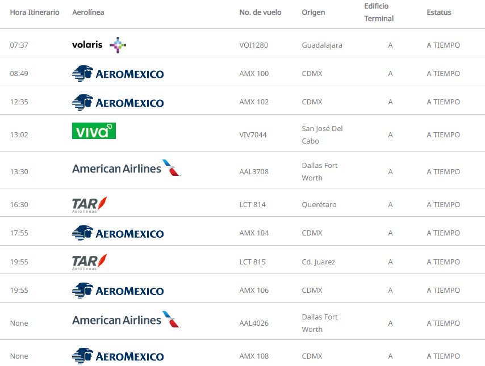
Task: Click the American Airlines logo for AAL3708
Action: [x=126, y=168]
